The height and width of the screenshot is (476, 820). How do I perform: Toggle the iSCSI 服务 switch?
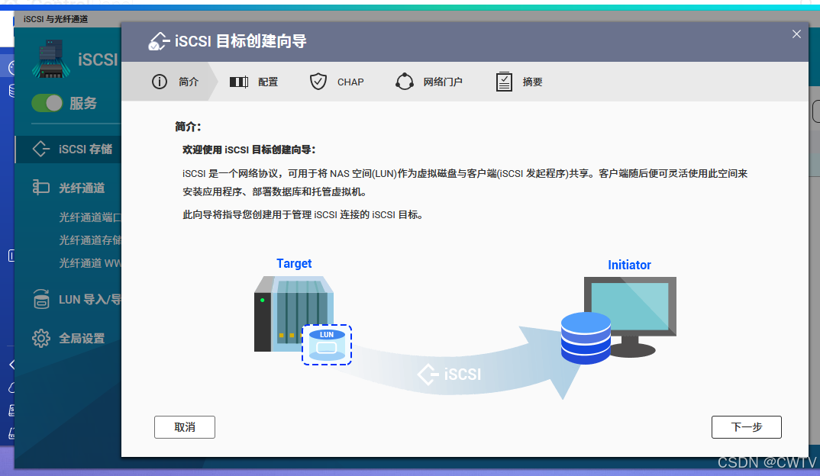(x=47, y=103)
